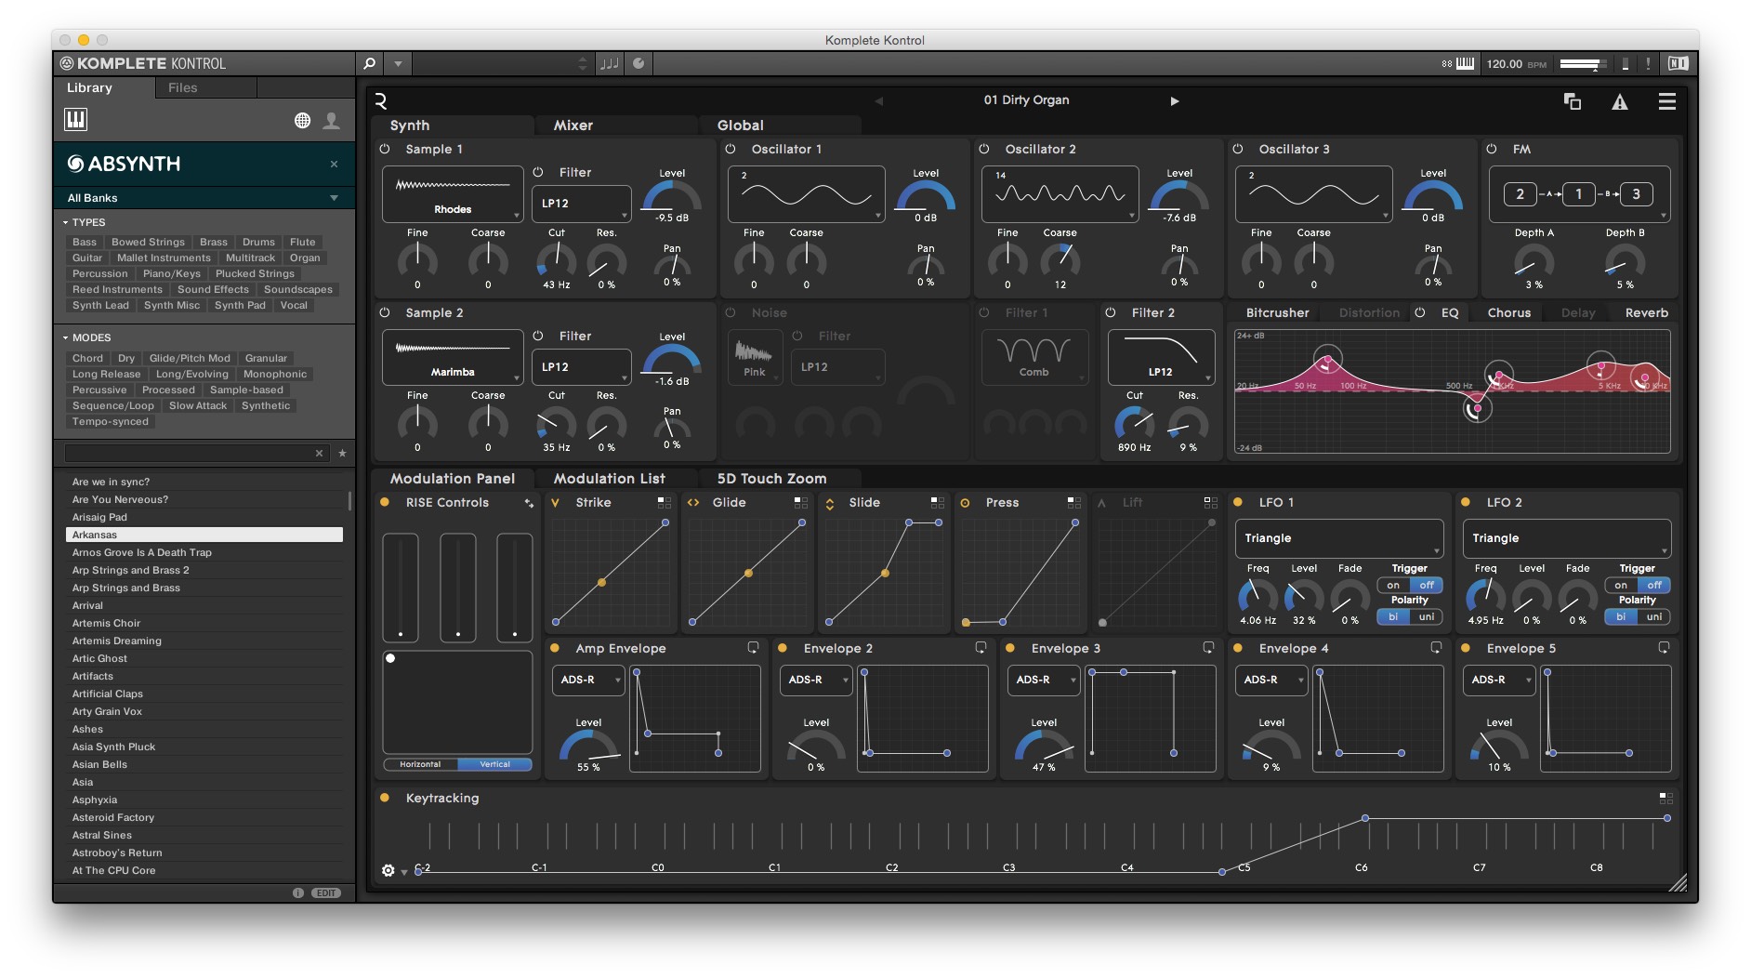
Task: Open the Triangle waveform dropdown in LFO 1
Action: (1339, 537)
